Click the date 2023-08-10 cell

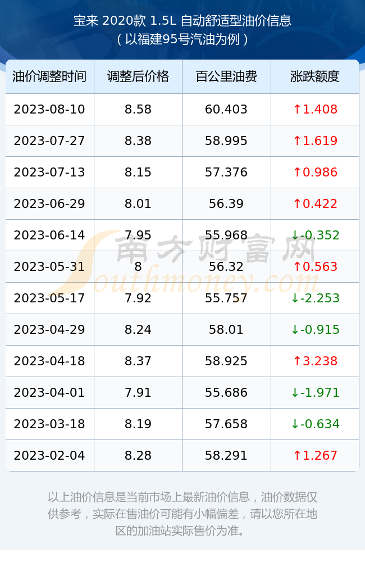pos(49,110)
